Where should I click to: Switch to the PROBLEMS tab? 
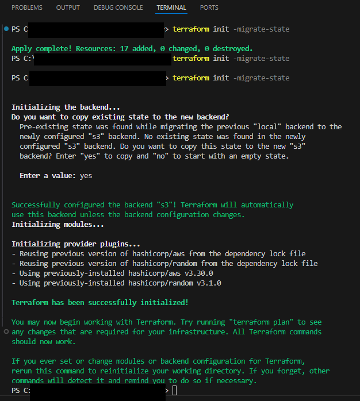(27, 7)
